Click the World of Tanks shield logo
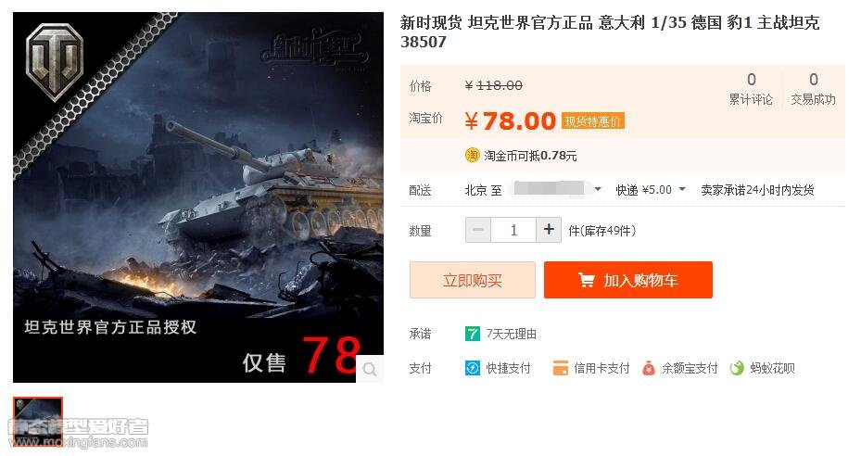 [x=55, y=61]
